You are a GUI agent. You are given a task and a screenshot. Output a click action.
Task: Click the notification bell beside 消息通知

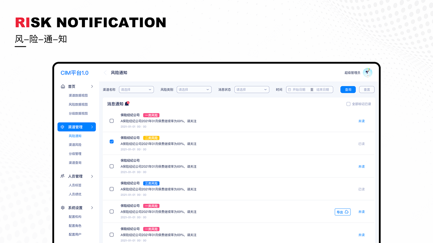point(127,104)
